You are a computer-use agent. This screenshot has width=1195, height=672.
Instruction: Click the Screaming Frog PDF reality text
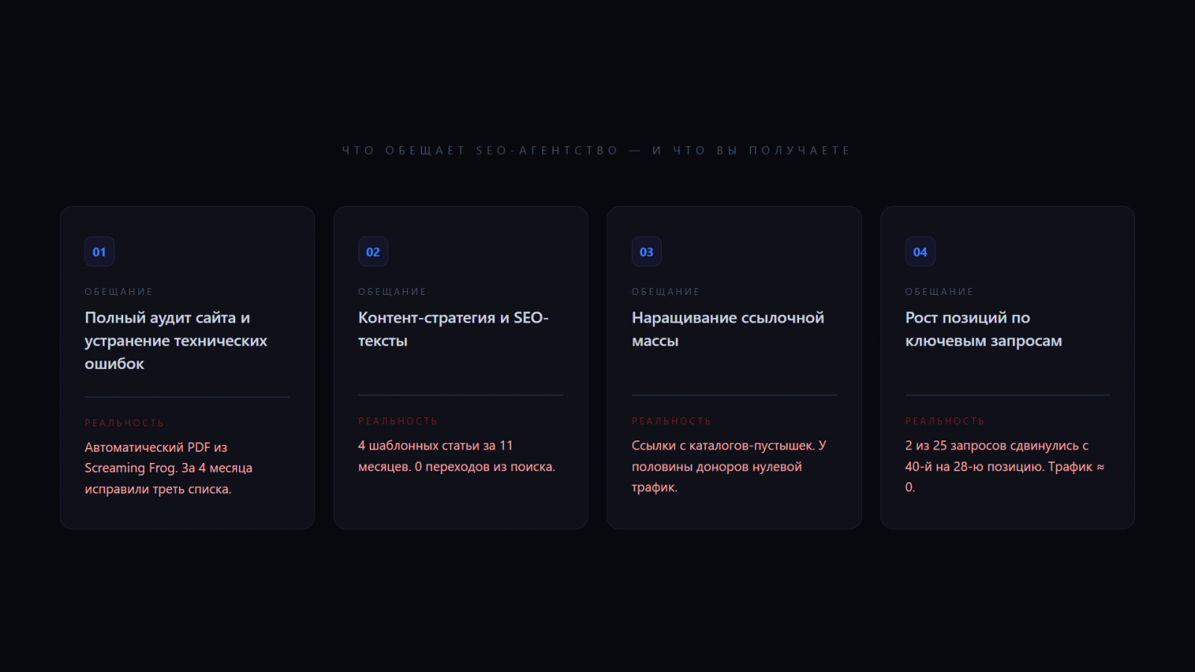[x=168, y=468]
